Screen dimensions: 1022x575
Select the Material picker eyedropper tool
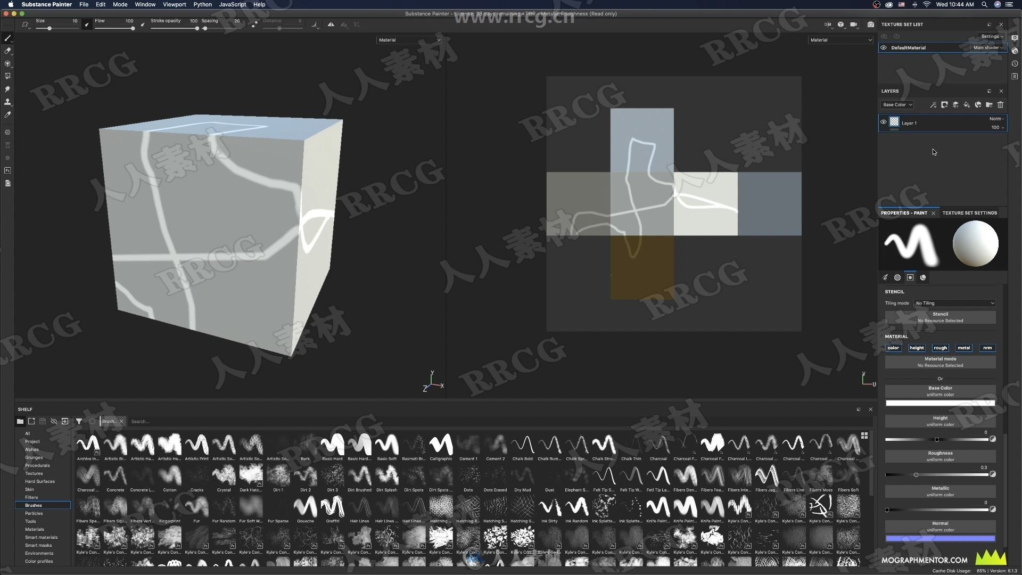pyautogui.click(x=7, y=115)
